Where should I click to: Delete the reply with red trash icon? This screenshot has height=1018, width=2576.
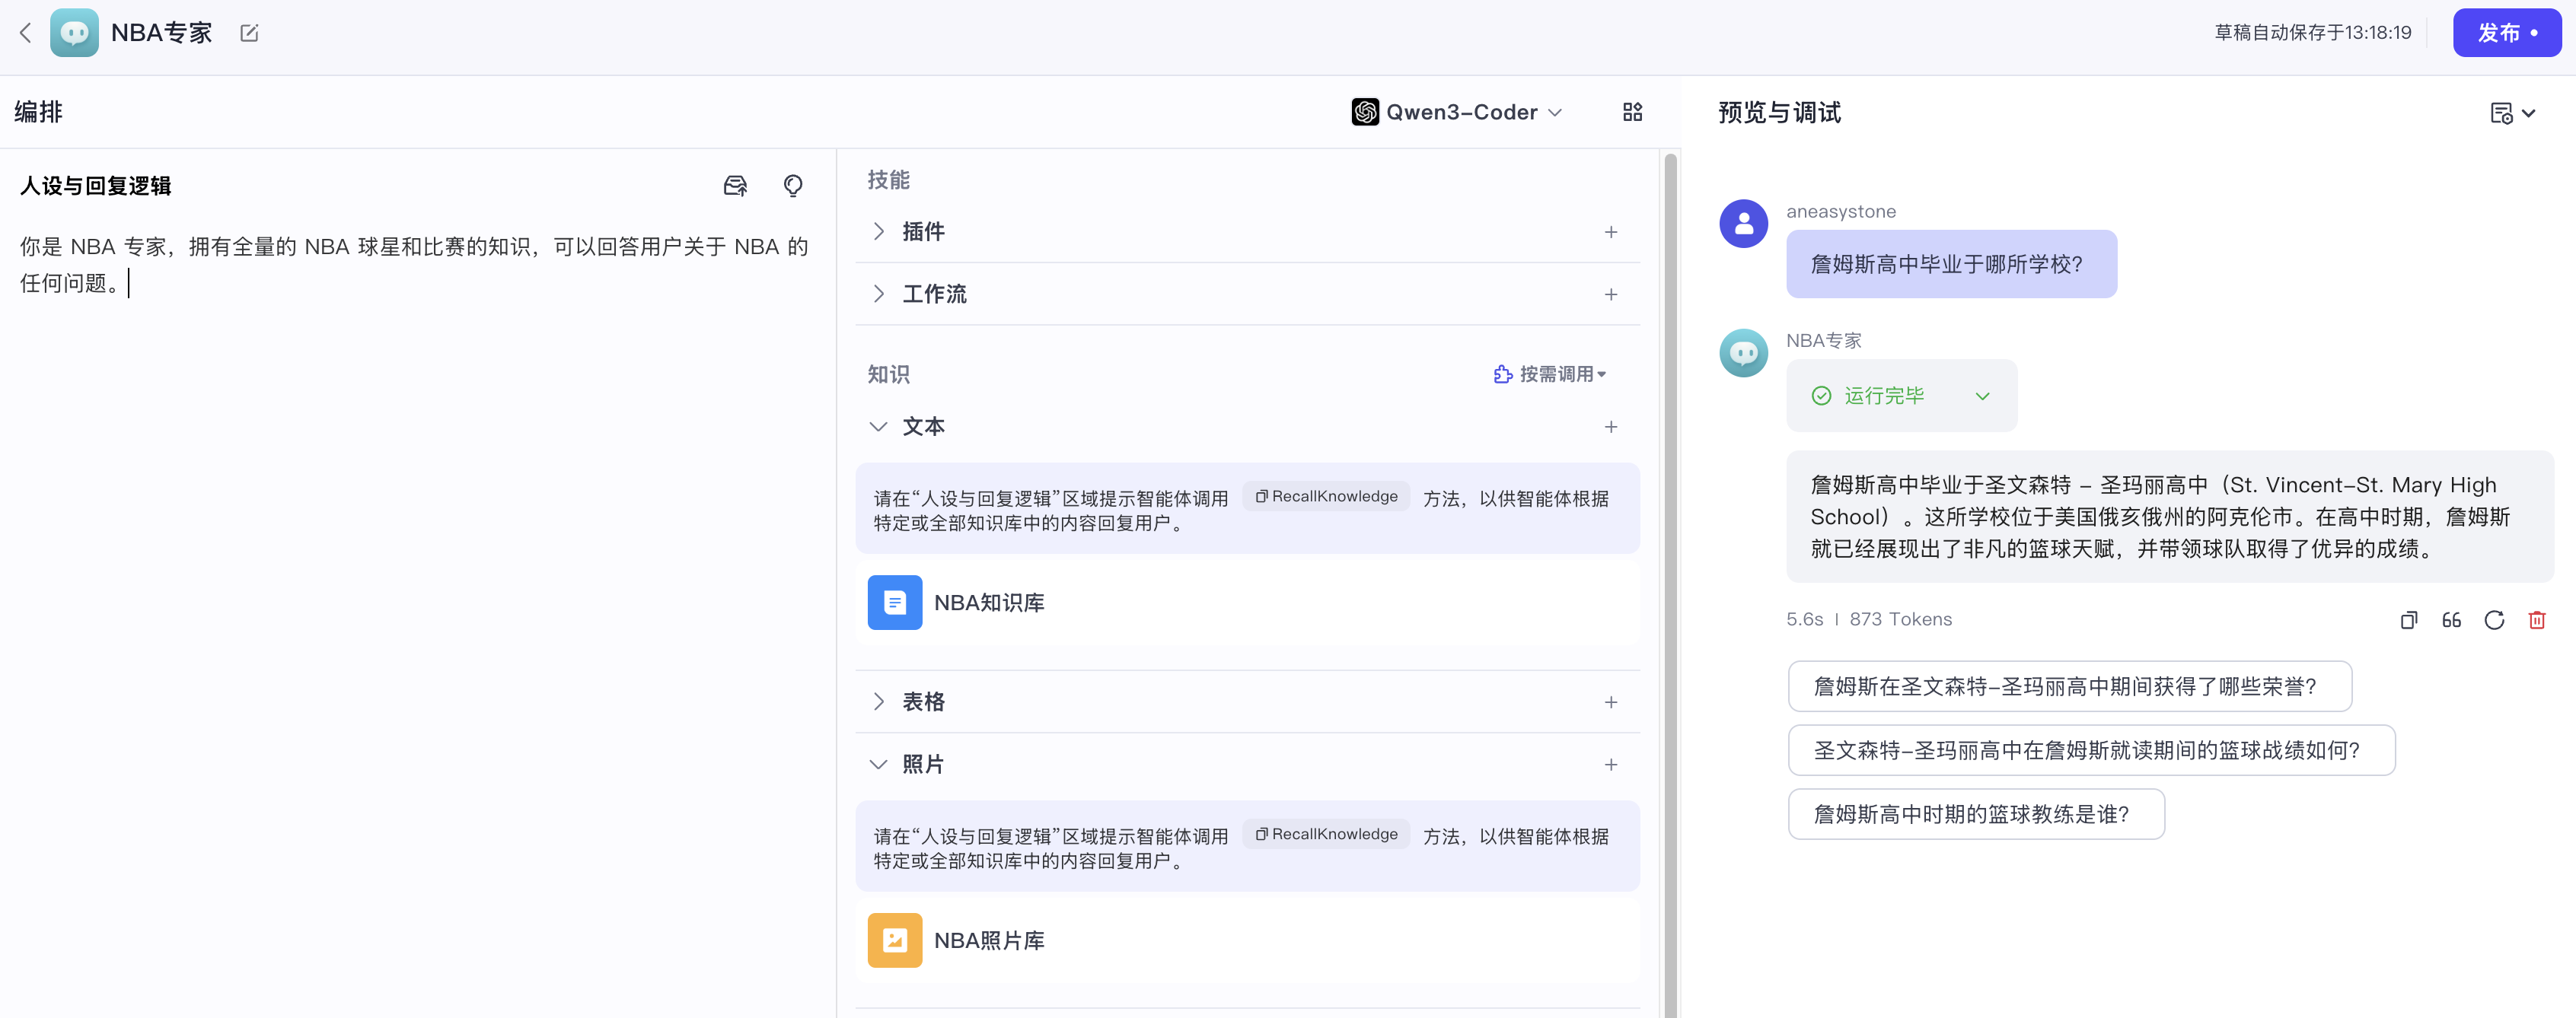pyautogui.click(x=2537, y=620)
